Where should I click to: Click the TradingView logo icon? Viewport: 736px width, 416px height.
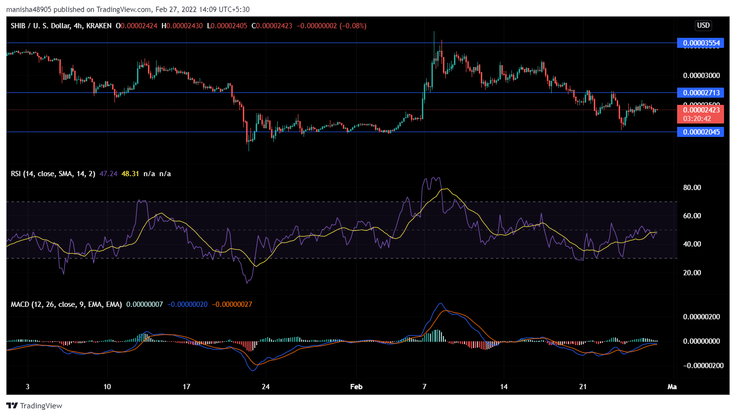click(12, 406)
